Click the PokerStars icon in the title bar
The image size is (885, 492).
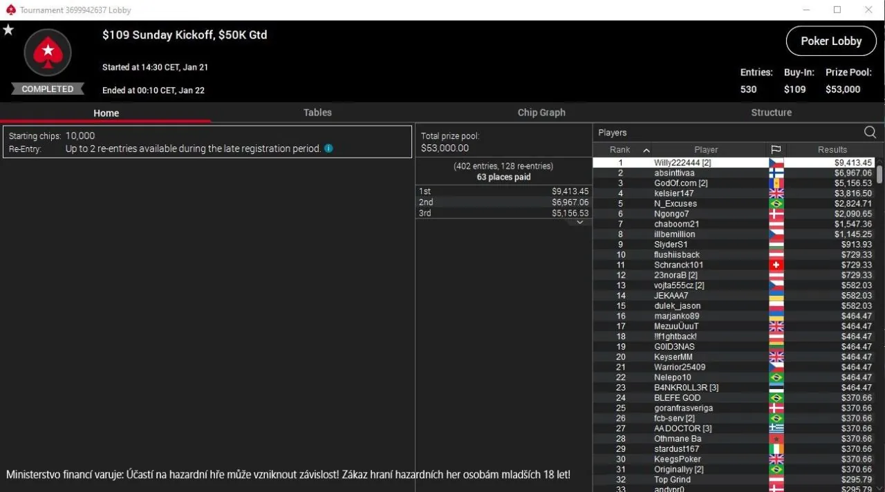point(10,10)
